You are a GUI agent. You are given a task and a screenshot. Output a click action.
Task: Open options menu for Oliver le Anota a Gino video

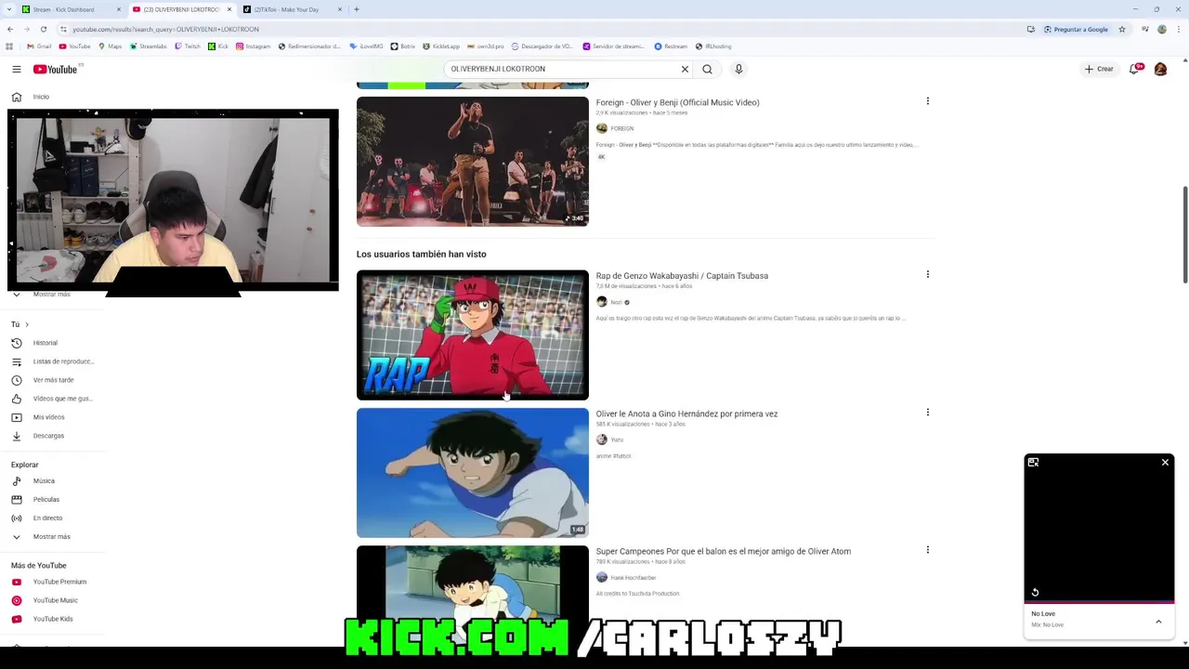point(927,413)
